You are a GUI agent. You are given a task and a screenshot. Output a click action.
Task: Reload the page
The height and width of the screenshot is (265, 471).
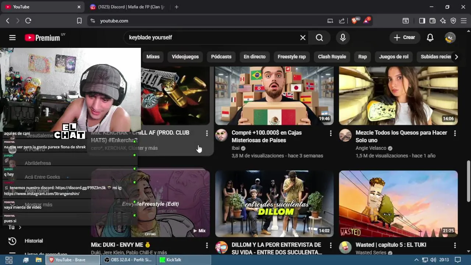pos(28,21)
